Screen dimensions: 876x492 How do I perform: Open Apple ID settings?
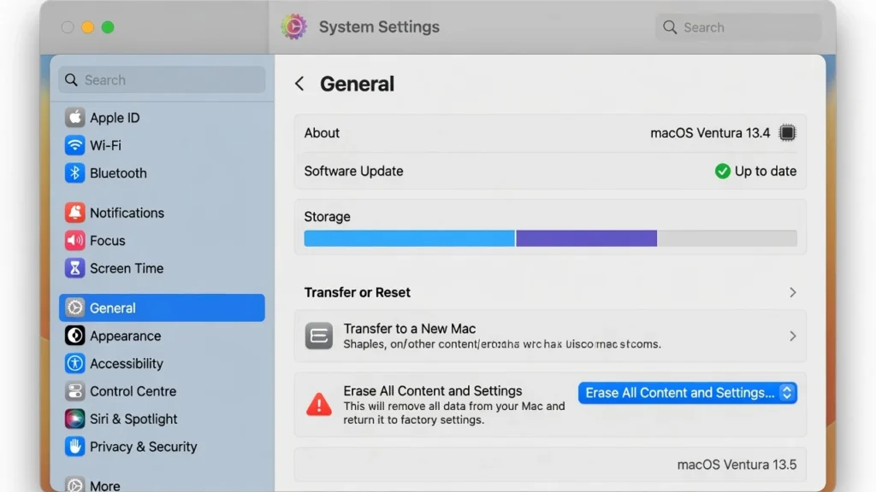tap(162, 118)
